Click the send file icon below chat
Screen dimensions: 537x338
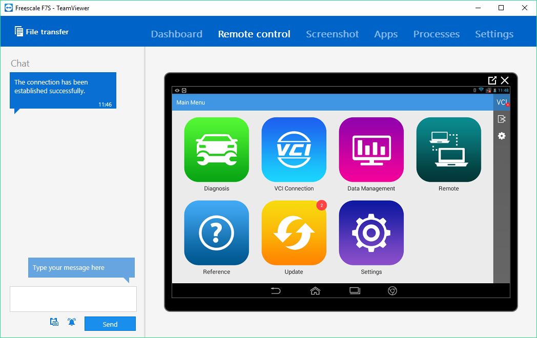click(54, 322)
